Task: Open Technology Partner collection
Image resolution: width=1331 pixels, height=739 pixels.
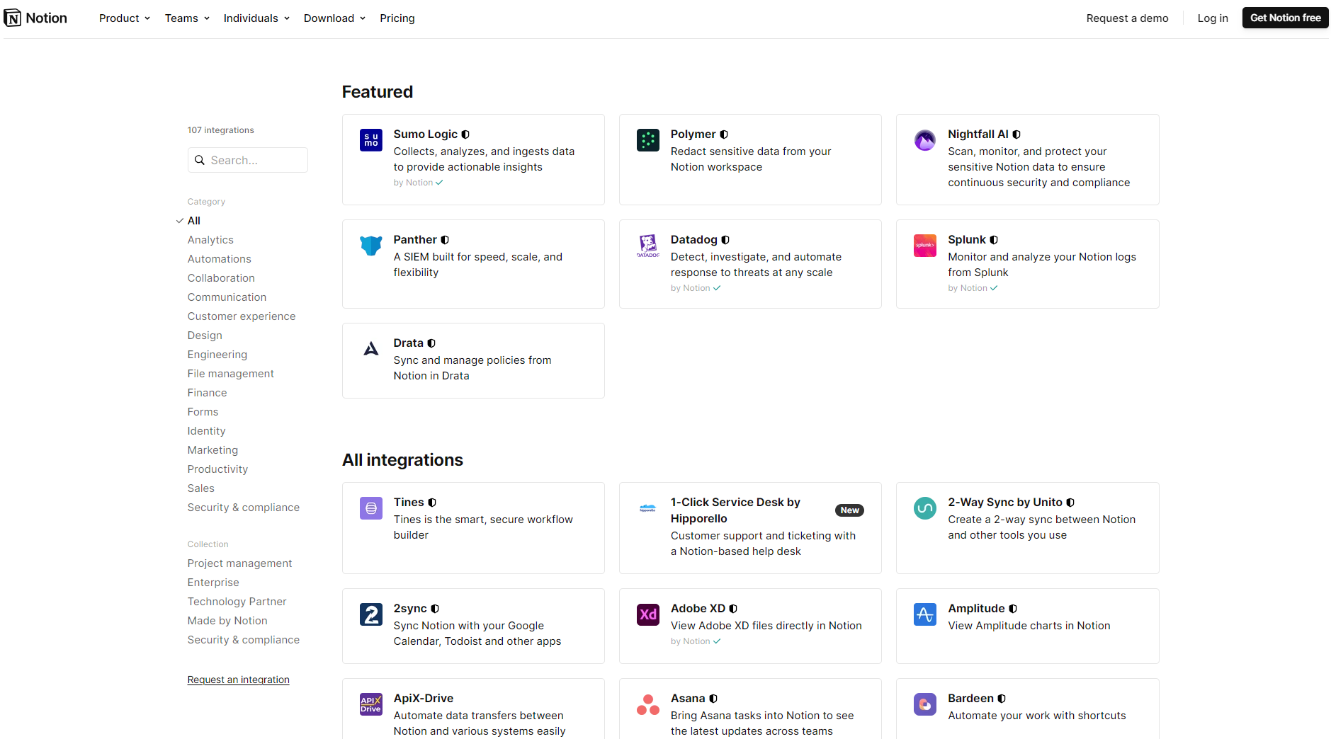Action: pos(237,602)
